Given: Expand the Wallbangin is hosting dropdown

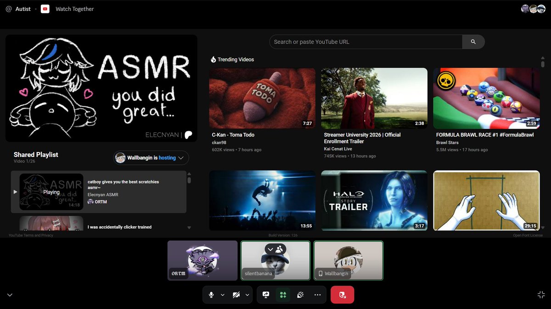Looking at the screenshot, I should click(x=151, y=157).
